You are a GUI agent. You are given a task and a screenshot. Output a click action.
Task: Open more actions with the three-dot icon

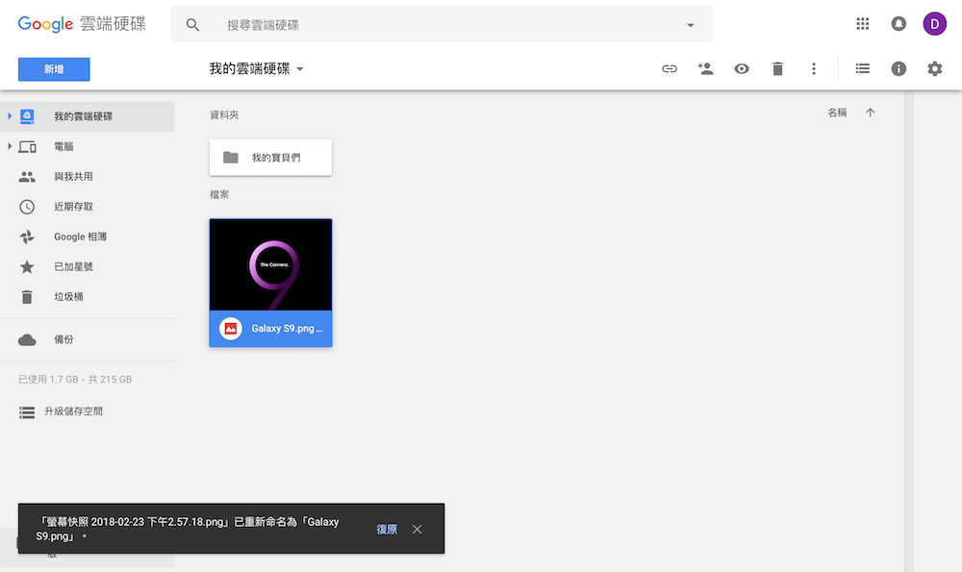(813, 68)
